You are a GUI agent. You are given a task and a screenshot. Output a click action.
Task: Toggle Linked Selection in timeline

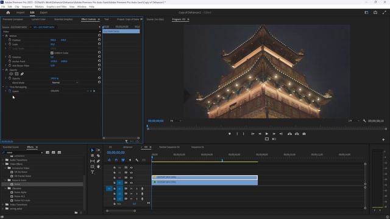pos(123,160)
